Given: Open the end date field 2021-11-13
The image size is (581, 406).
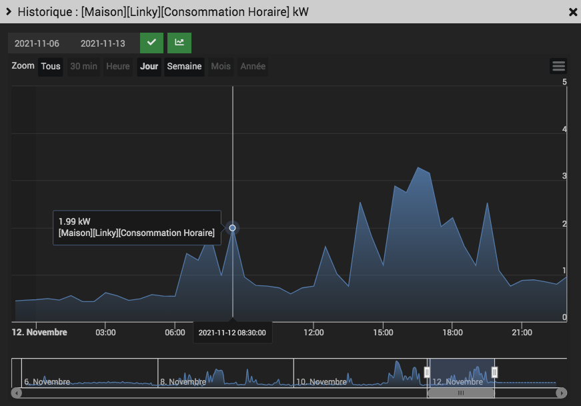Looking at the screenshot, I should (103, 43).
